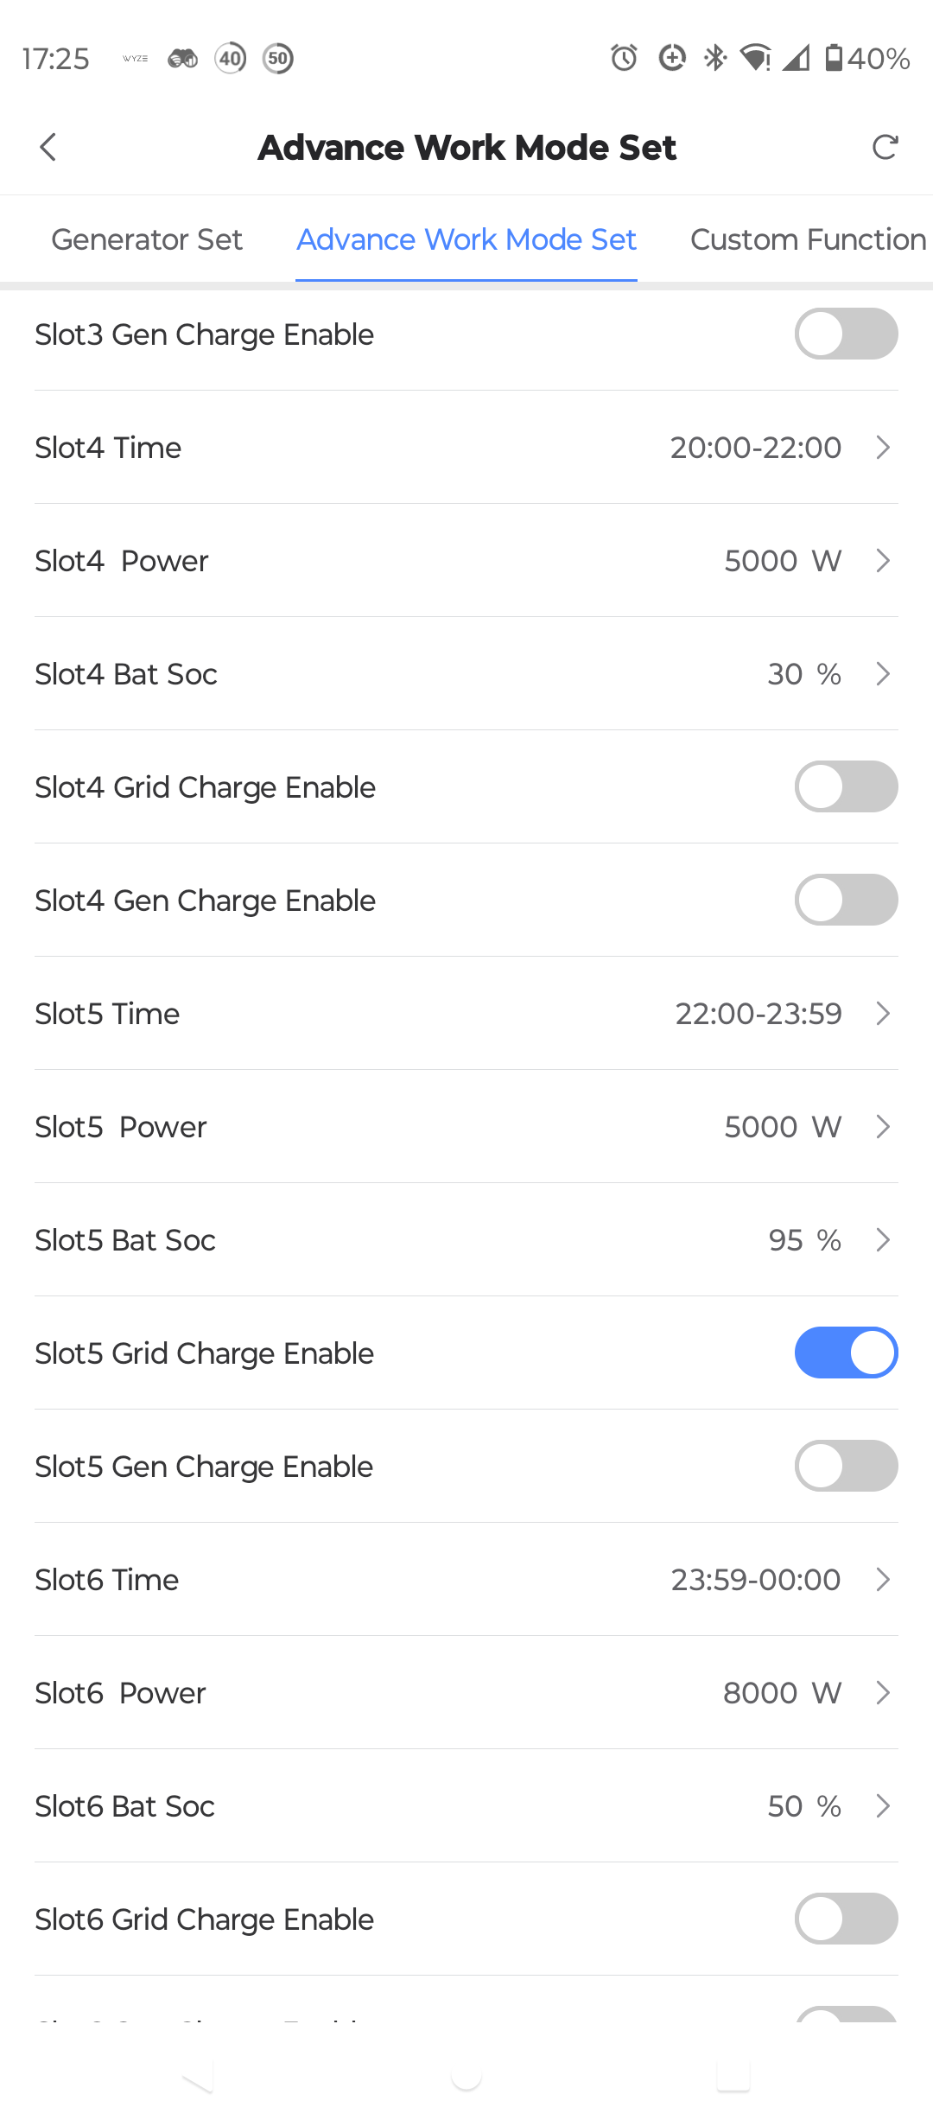Tap the Slot4 Power 5000 W value

[782, 561]
